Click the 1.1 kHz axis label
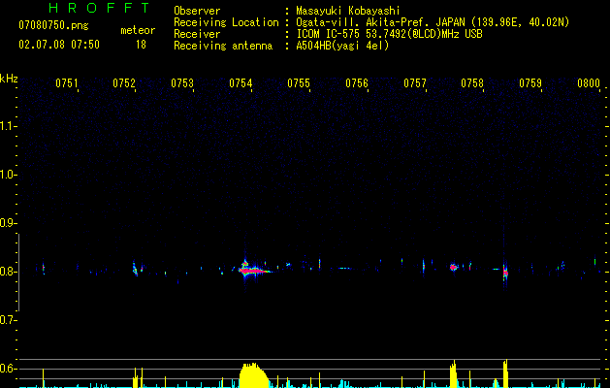Viewport: 610px width, 388px height. 9,126
